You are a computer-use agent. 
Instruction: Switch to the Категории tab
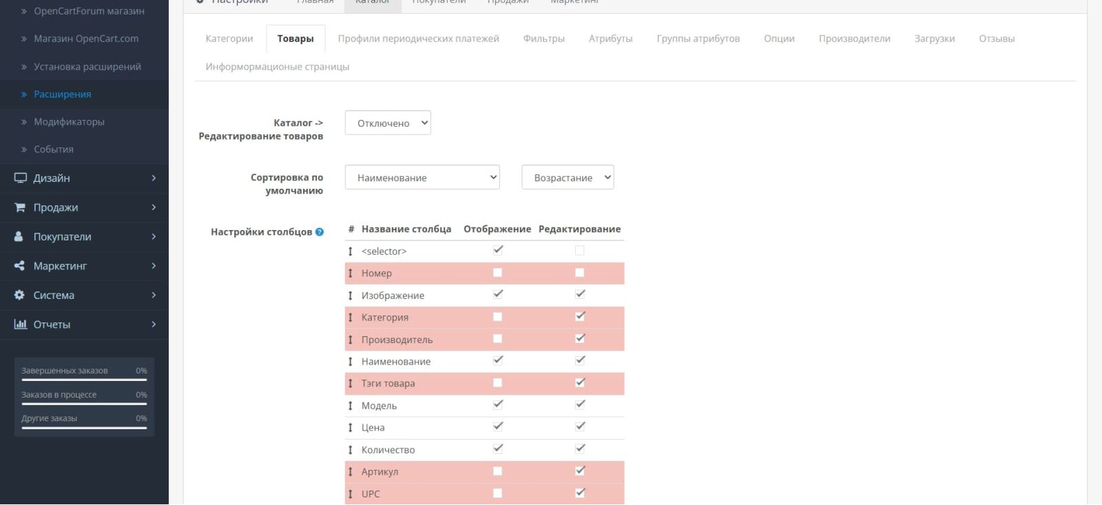click(229, 39)
